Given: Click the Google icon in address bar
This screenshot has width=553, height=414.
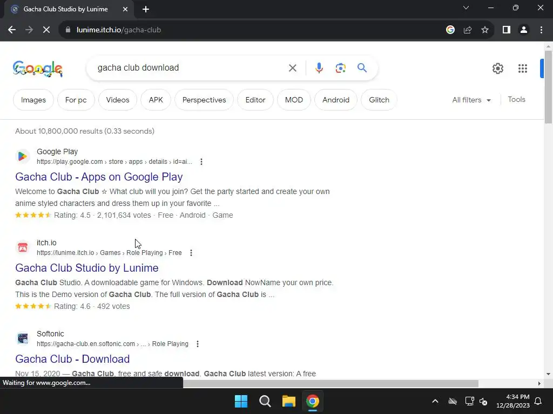Looking at the screenshot, I should (x=450, y=30).
